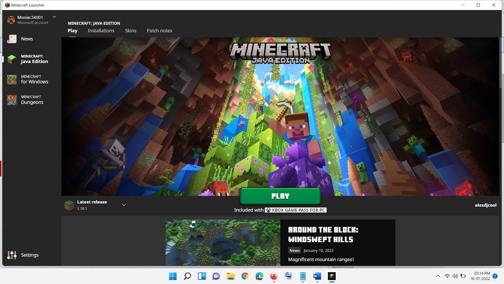Click the January 10, 2022 article date
504x284 pixels.
319,250
